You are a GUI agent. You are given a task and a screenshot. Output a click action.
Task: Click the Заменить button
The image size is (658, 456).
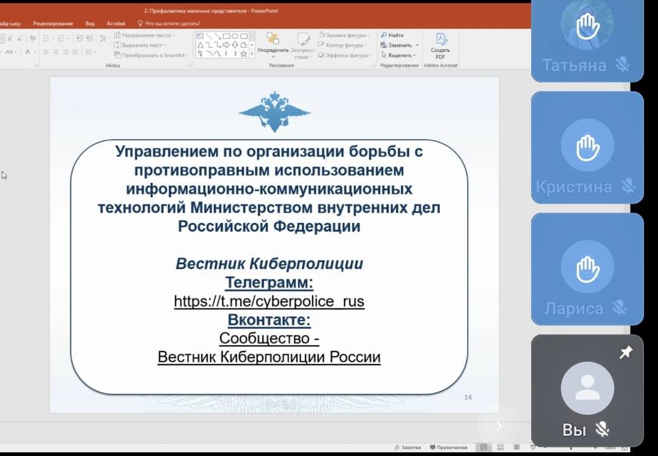coord(397,45)
